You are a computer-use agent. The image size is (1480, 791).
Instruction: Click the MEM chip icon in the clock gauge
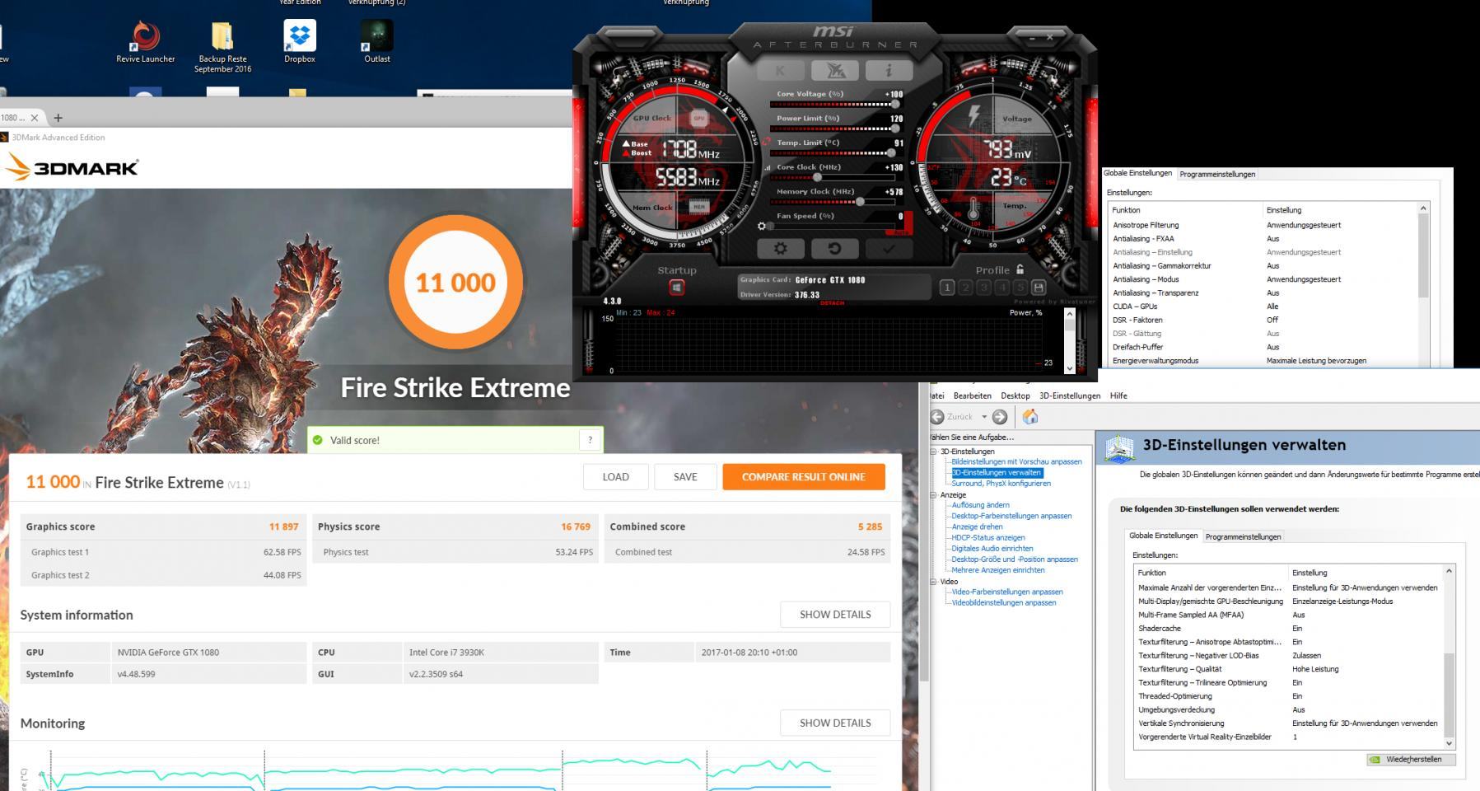pos(698,207)
